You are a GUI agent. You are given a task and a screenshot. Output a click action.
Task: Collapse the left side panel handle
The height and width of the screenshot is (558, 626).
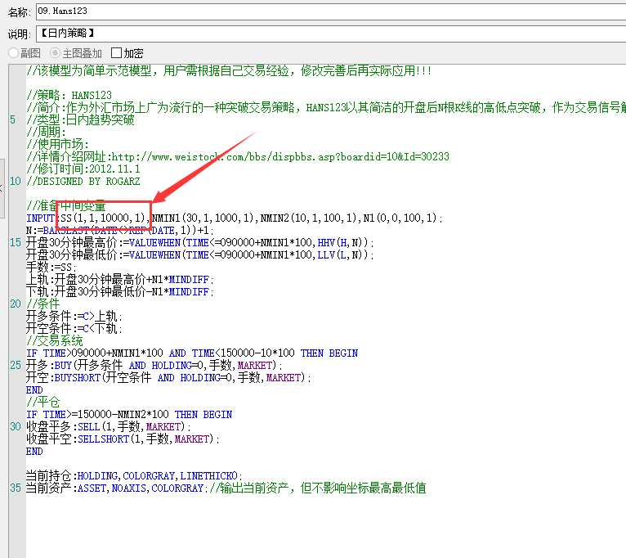pos(2,188)
